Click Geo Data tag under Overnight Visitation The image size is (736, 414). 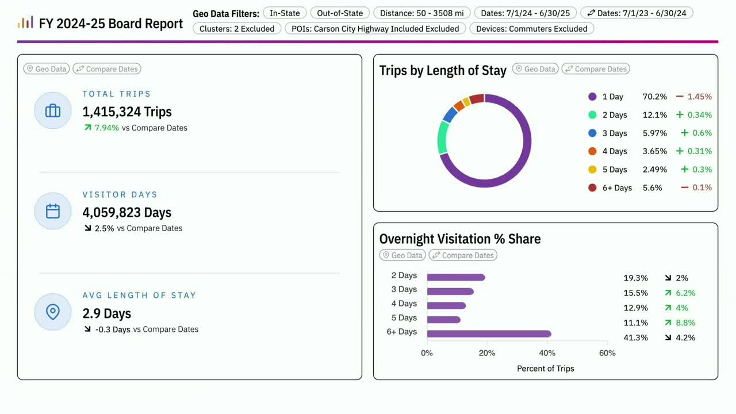pos(402,255)
